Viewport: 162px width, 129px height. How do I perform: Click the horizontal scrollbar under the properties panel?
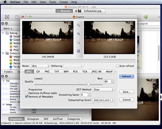(35, 115)
